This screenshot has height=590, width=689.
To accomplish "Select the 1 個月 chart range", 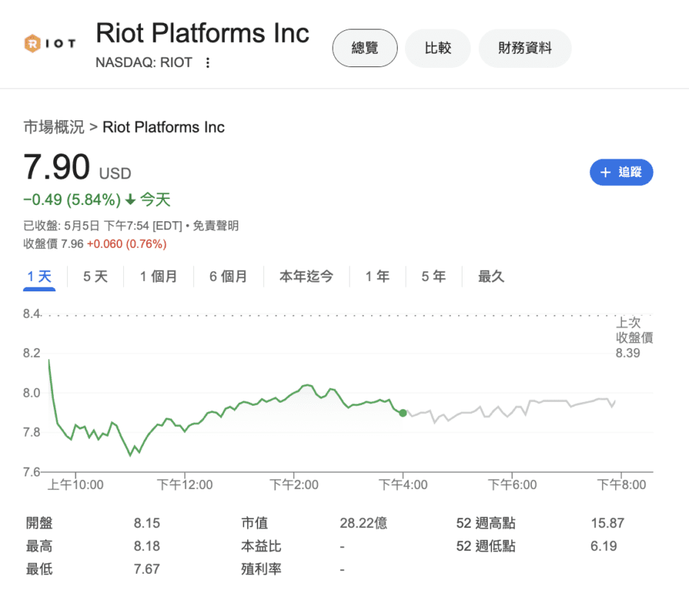I will click(158, 277).
